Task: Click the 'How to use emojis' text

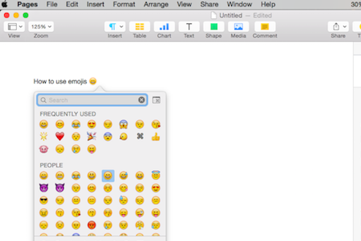Action: click(60, 81)
